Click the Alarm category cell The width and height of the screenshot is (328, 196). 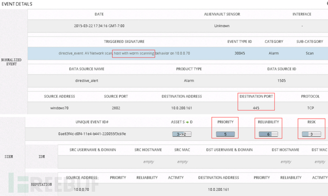click(x=274, y=53)
